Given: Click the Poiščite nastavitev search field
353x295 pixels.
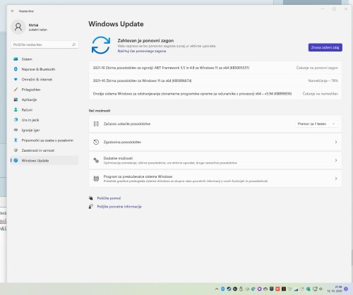Looking at the screenshot, I should pyautogui.click(x=44, y=44).
